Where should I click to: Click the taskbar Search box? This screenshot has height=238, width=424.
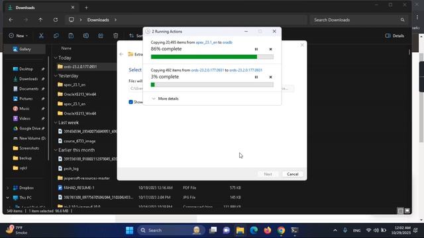click(171, 230)
